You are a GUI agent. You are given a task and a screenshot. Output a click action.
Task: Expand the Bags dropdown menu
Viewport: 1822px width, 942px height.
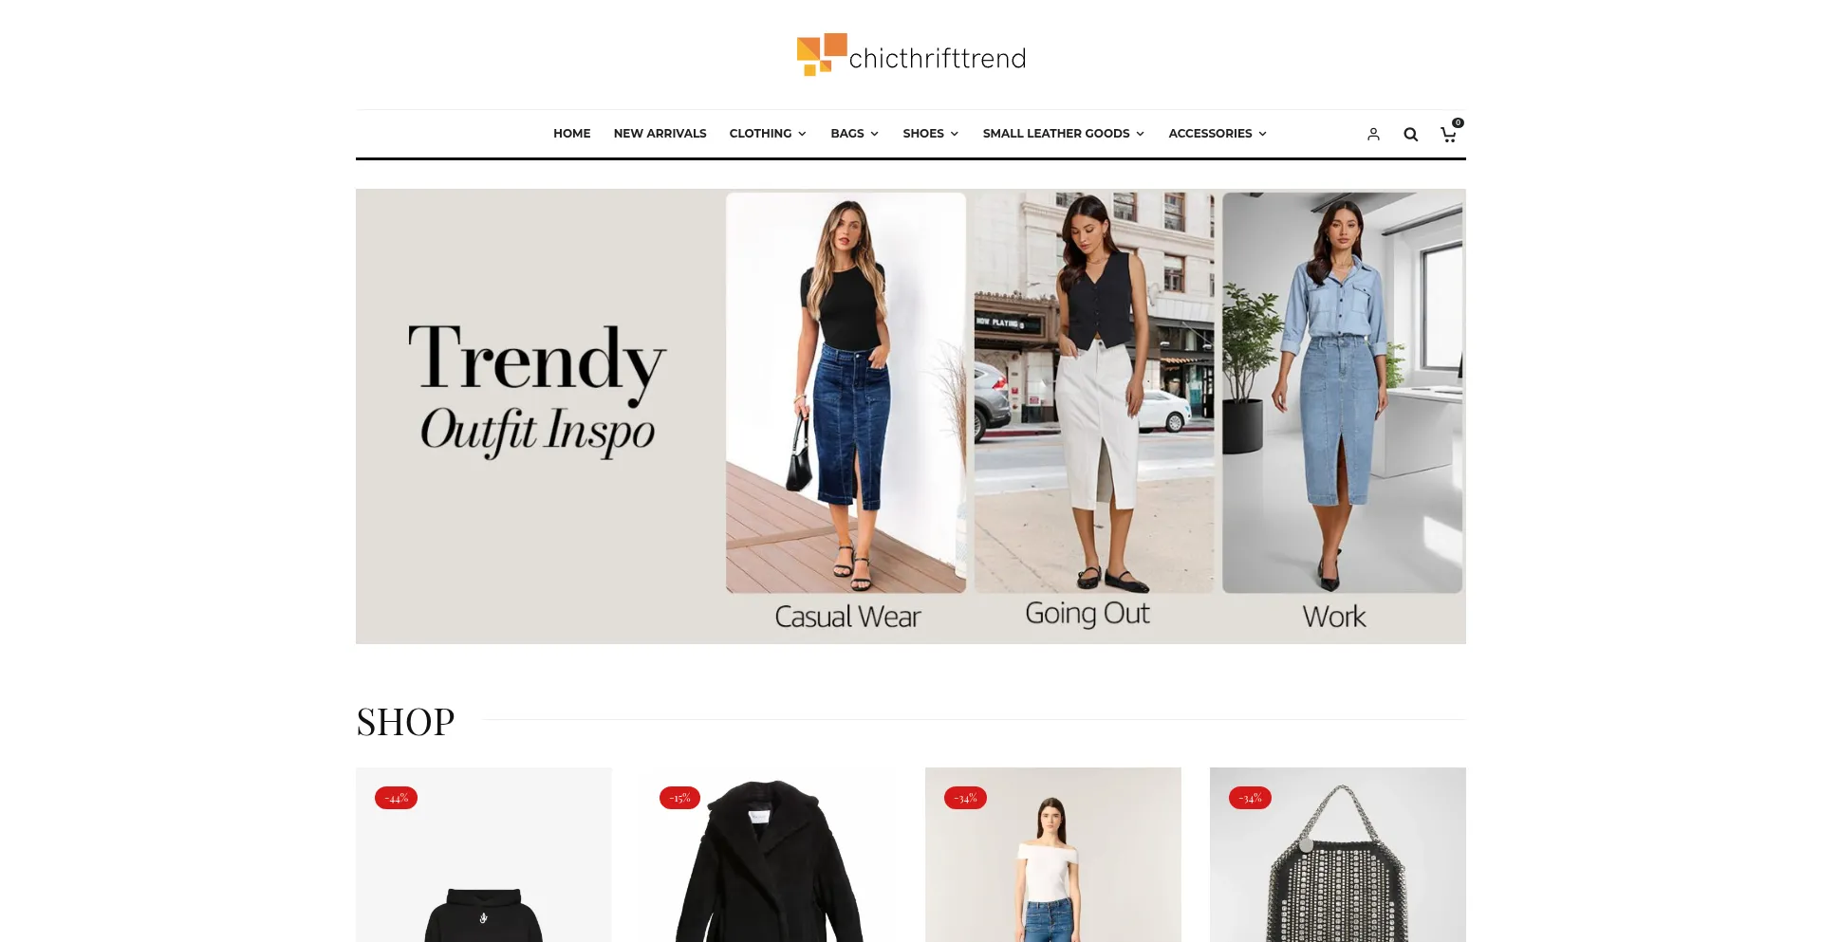tap(854, 134)
